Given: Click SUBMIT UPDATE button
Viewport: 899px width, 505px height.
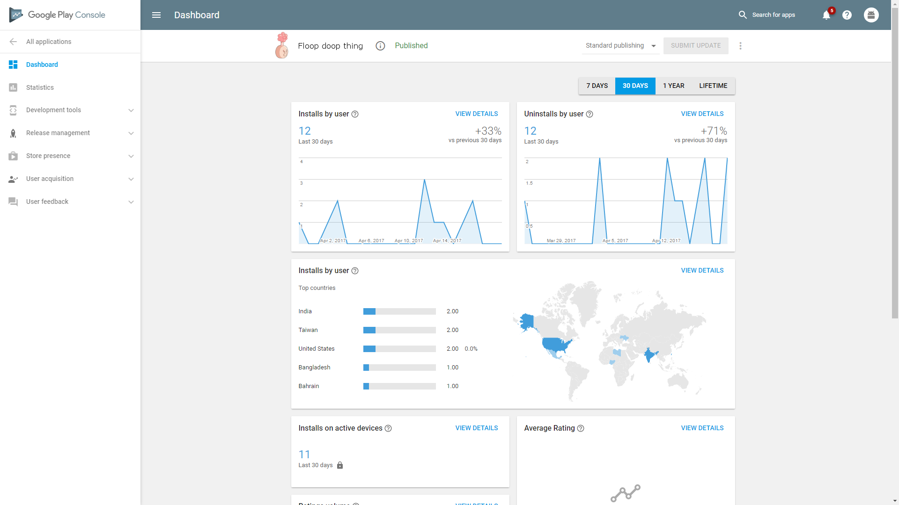Looking at the screenshot, I should [x=696, y=45].
